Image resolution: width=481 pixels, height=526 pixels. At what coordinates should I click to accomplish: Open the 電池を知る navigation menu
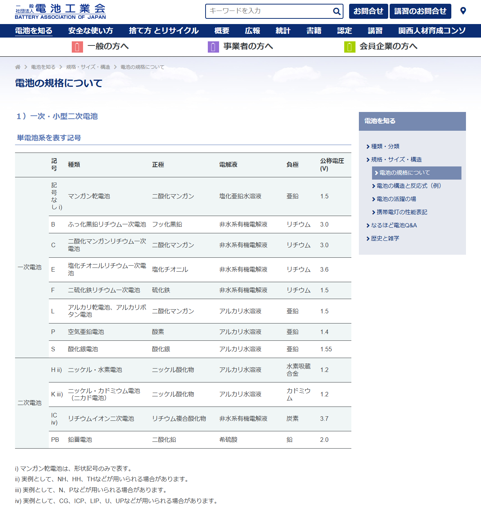pos(34,31)
